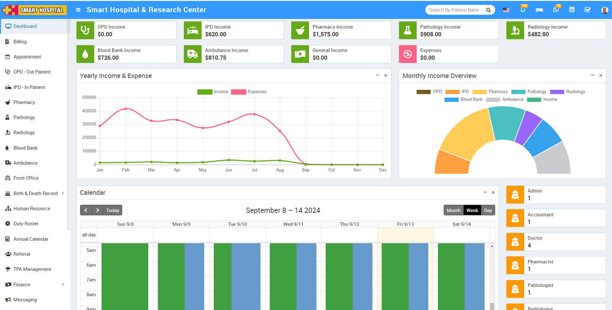Open Pharmacy in the sidebar

click(x=24, y=102)
